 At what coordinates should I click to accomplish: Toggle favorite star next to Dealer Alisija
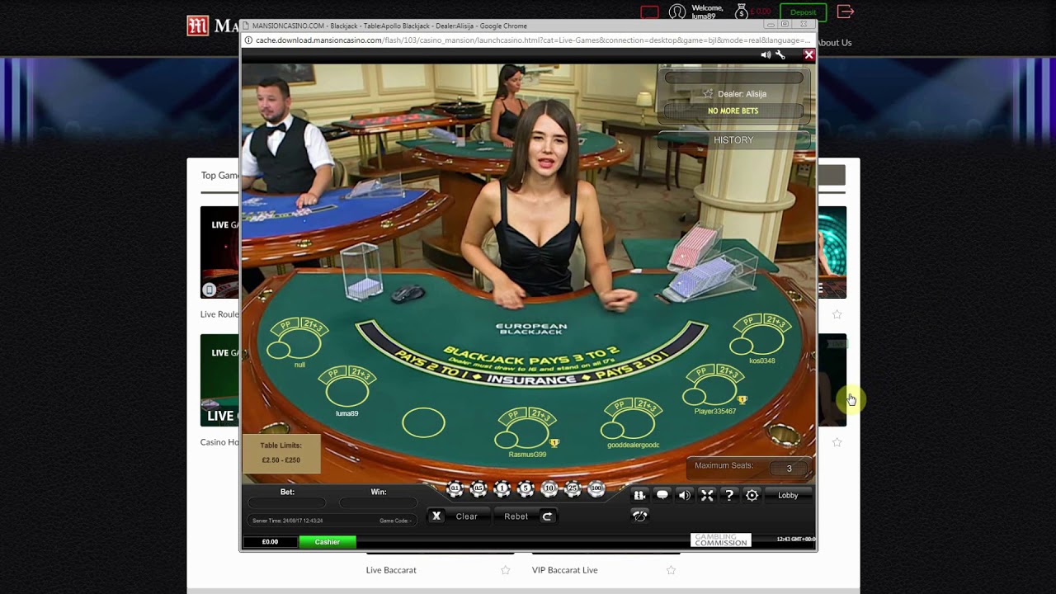(708, 94)
